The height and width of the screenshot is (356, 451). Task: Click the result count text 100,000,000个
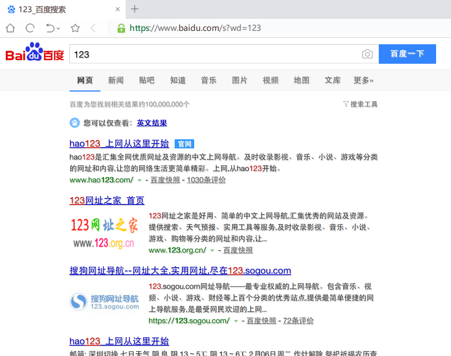168,104
